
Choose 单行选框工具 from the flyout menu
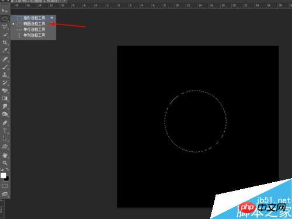[33, 29]
